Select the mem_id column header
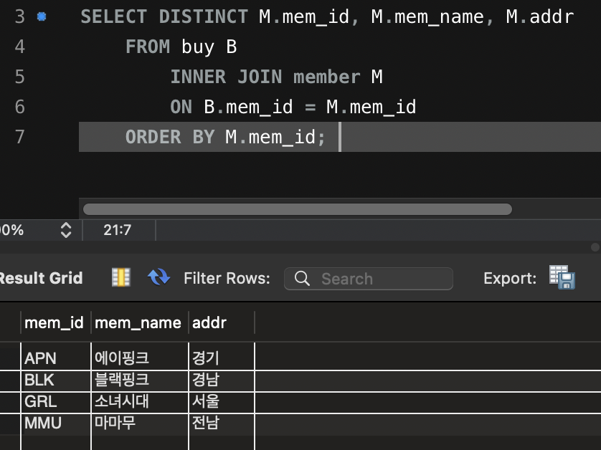Image resolution: width=601 pixels, height=450 pixels. point(55,323)
